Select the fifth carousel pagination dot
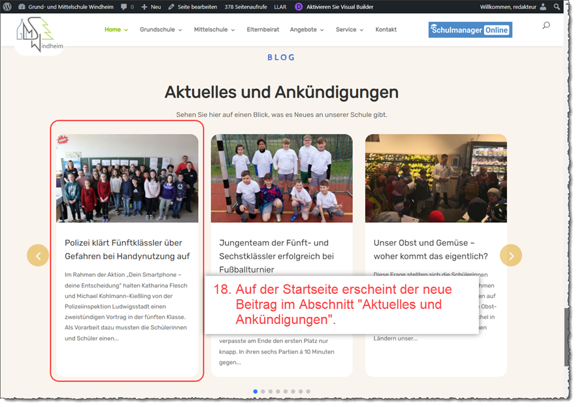 click(x=286, y=391)
